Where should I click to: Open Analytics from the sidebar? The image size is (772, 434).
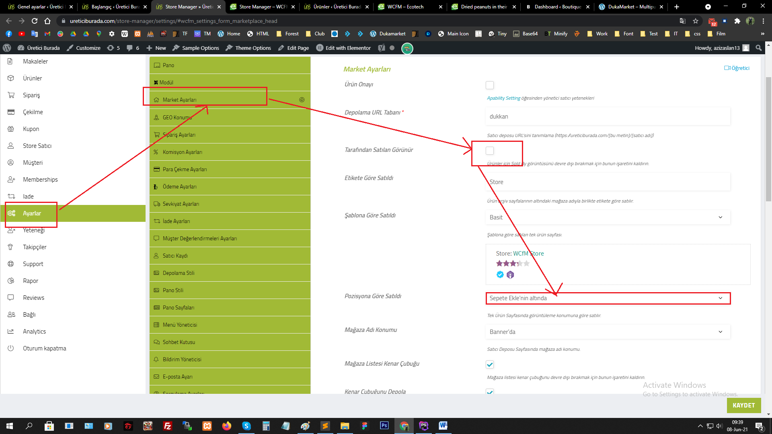[34, 332]
